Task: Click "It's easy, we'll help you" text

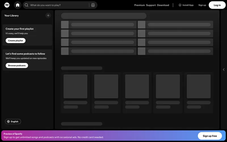Action: pyautogui.click(x=17, y=33)
